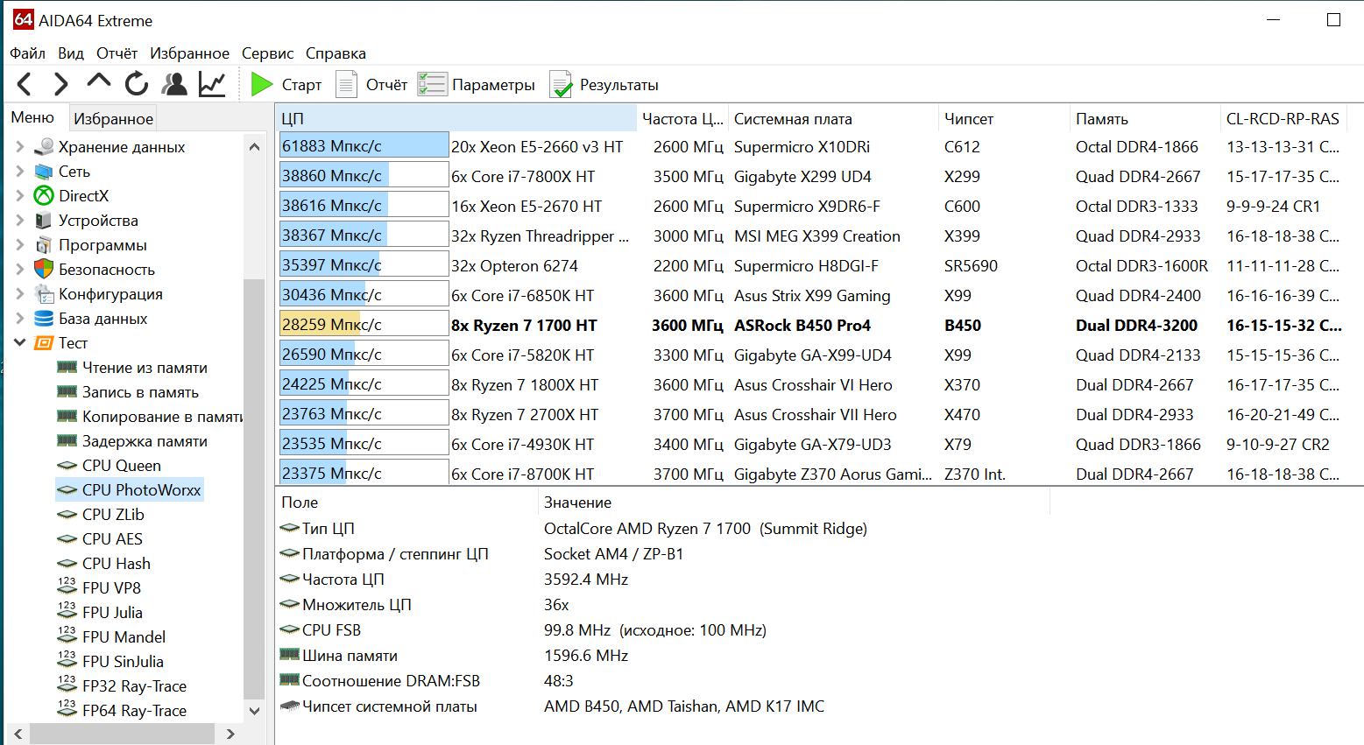Sort by the Частота ЦП column header

point(682,118)
